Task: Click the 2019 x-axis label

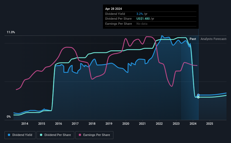Action: tap(109, 124)
